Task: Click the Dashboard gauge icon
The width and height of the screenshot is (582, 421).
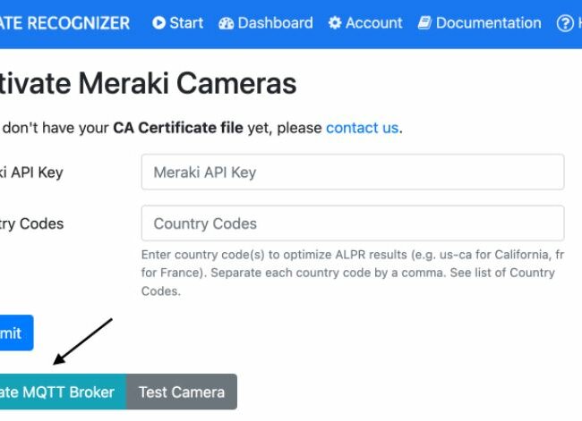Action: [x=226, y=23]
